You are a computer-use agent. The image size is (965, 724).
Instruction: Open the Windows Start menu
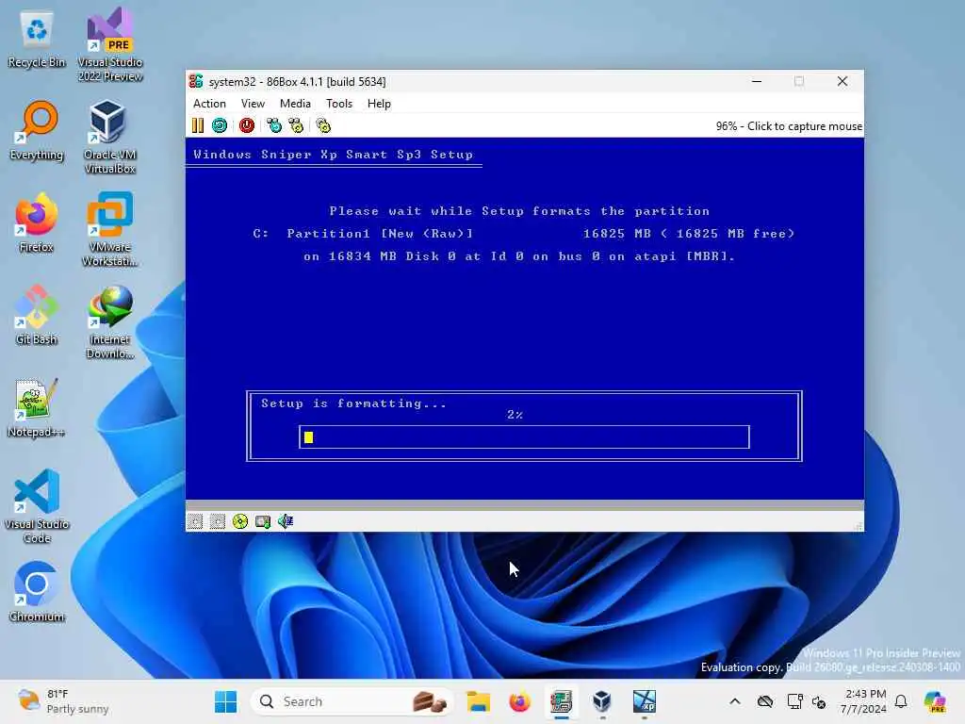point(226,701)
